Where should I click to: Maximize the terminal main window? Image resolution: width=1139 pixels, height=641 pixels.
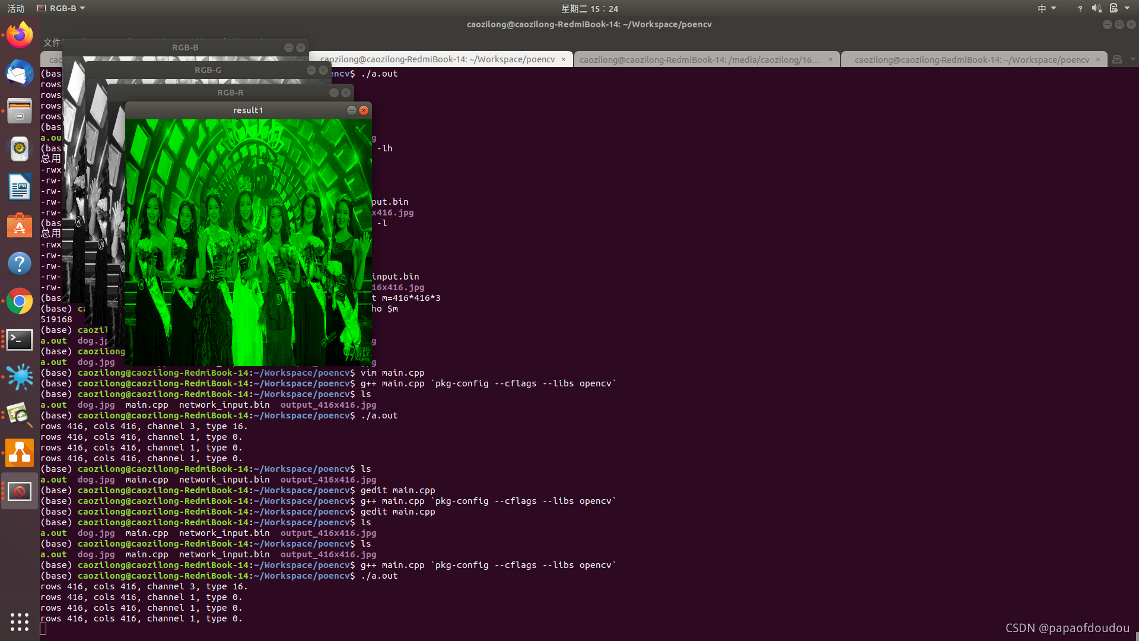point(1119,24)
